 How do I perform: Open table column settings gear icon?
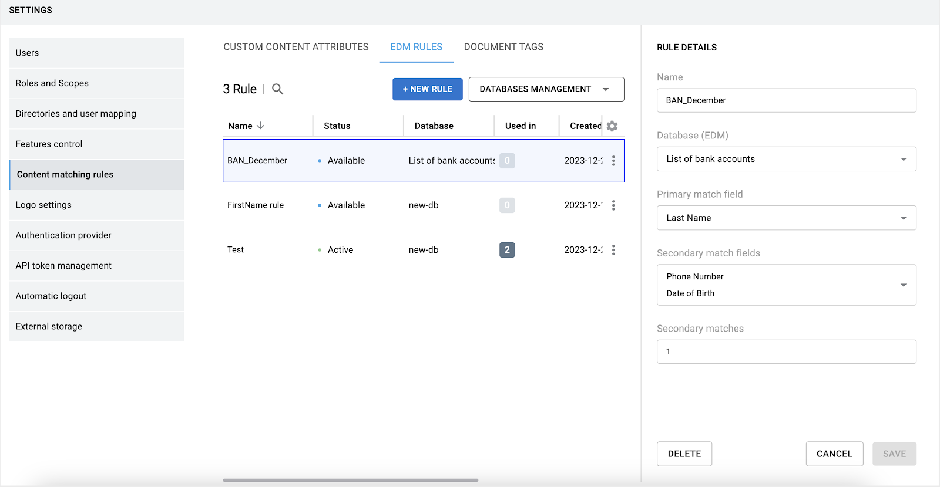[x=612, y=126]
